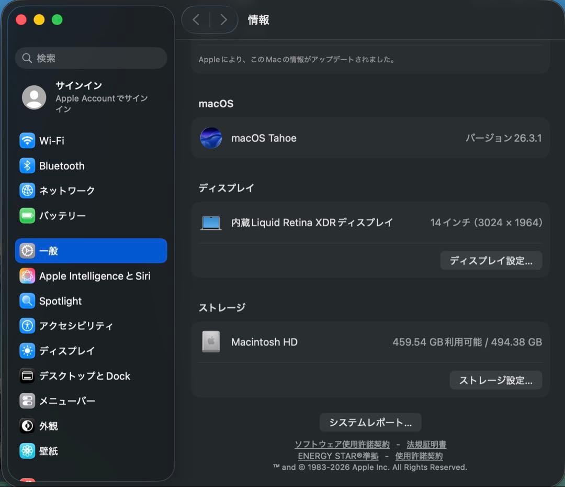
Task: Open ストレージ設定 options
Action: click(495, 380)
